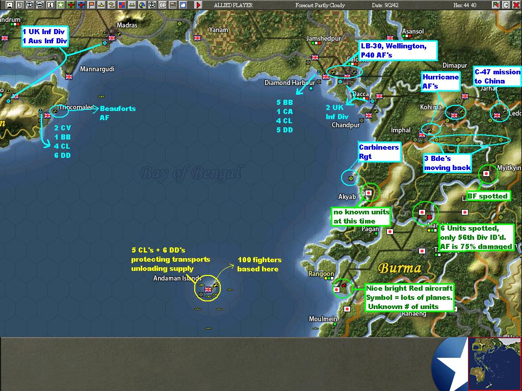The height and width of the screenshot is (391, 522).
Task: Click the 'Moulmein' map label
Action: 323,319
